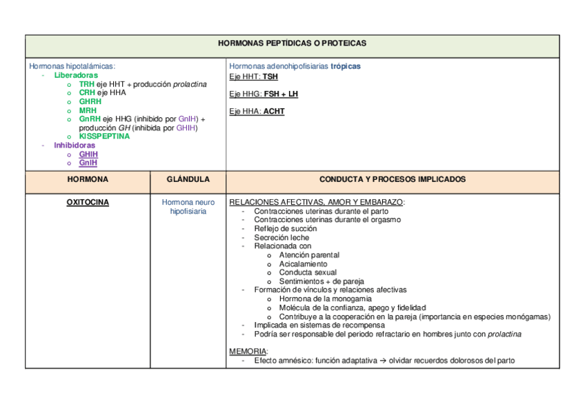Click the 'HORMONAS PEPTÍDICAS O PROTEICAS' title header
Screen dimensions: 585x413
(292, 43)
